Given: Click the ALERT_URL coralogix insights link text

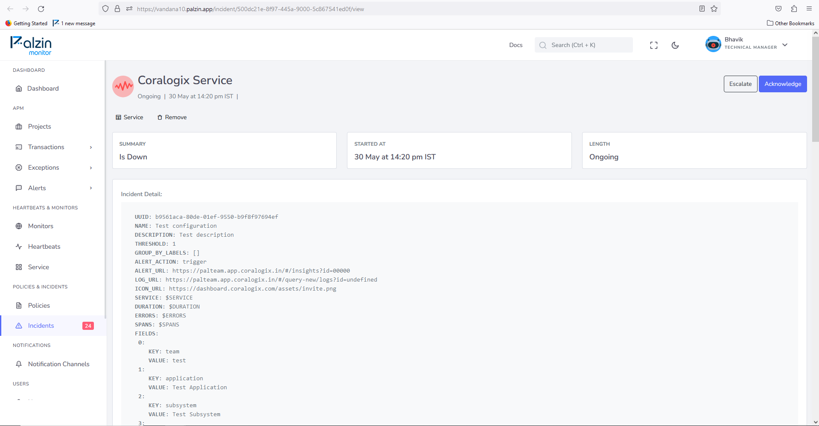Looking at the screenshot, I should coord(261,271).
